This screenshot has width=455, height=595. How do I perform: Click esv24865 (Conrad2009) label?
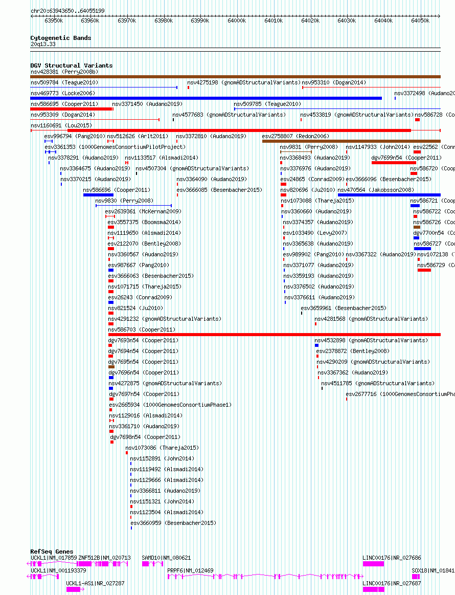(312, 179)
